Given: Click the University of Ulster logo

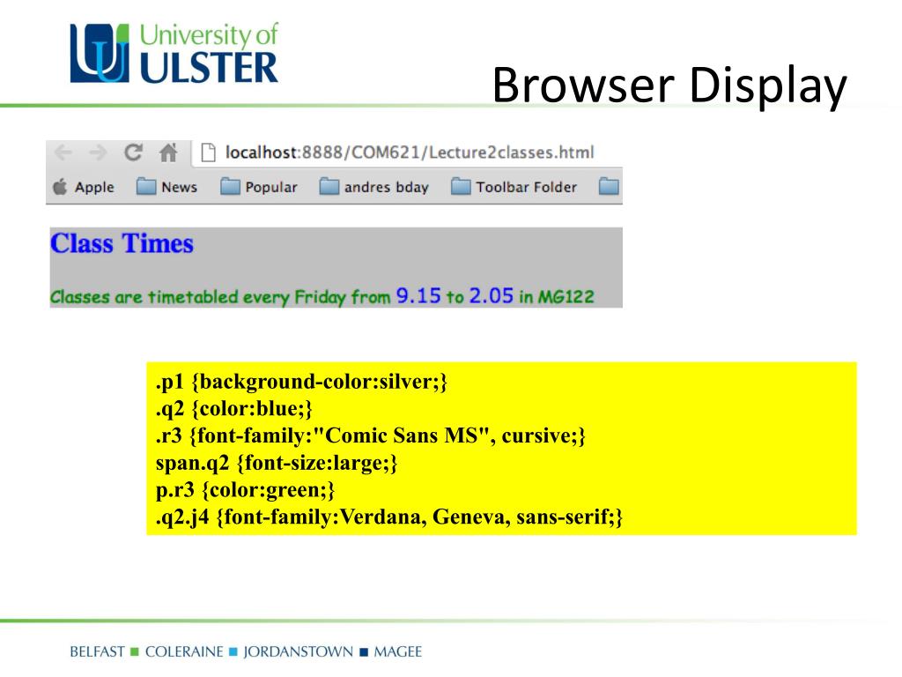Looking at the screenshot, I should click(x=174, y=53).
